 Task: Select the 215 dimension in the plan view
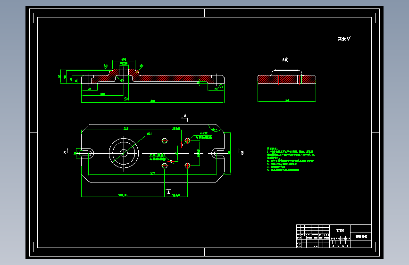click(126, 129)
